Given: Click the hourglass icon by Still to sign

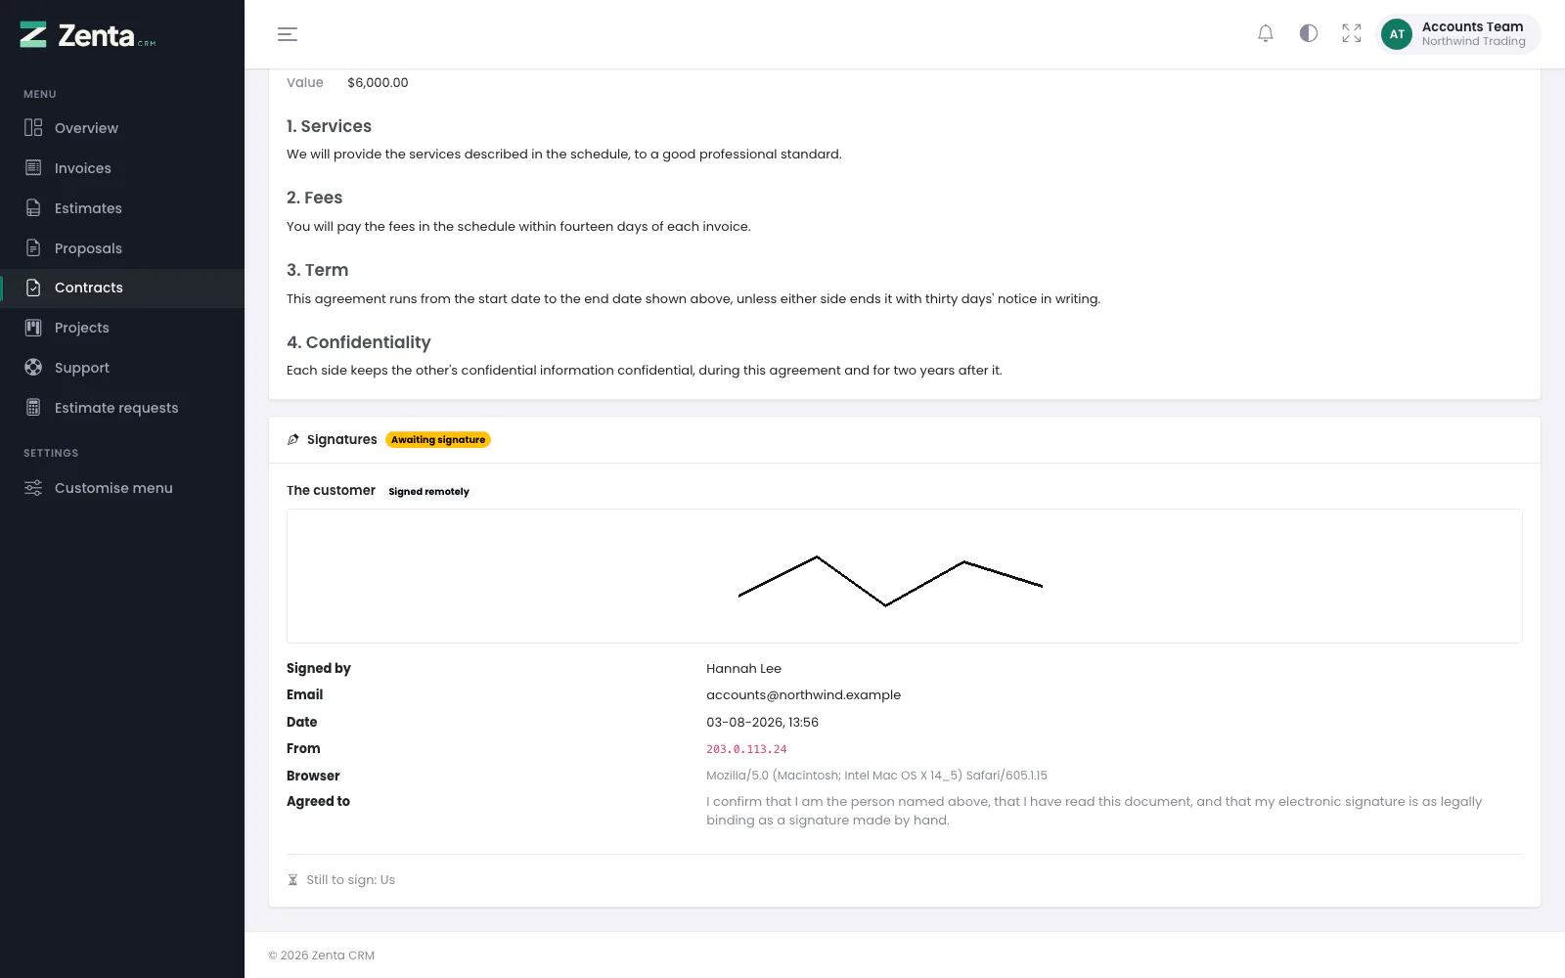Looking at the screenshot, I should [292, 880].
